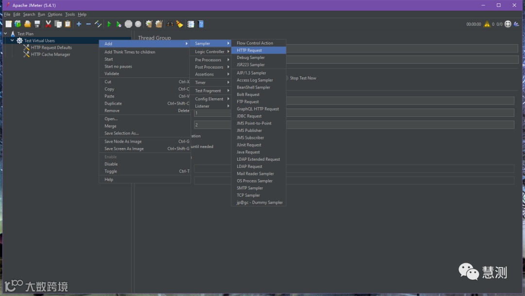Select Flow Control Action sampler
The height and width of the screenshot is (296, 525).
pos(259,43)
